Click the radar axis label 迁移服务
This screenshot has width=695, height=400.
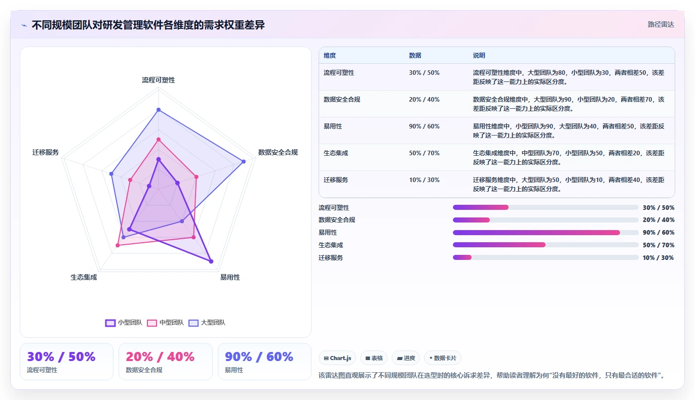tap(46, 152)
